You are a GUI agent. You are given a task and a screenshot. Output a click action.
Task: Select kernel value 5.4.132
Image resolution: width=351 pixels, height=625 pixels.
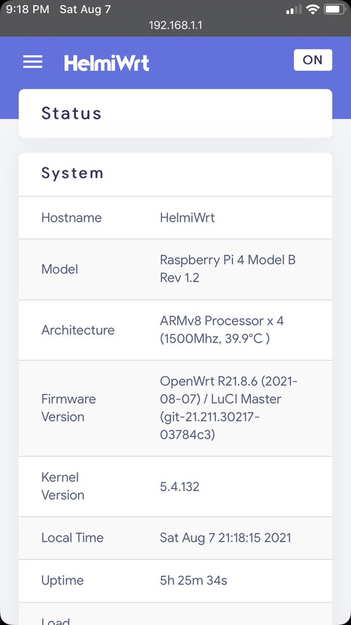point(179,486)
